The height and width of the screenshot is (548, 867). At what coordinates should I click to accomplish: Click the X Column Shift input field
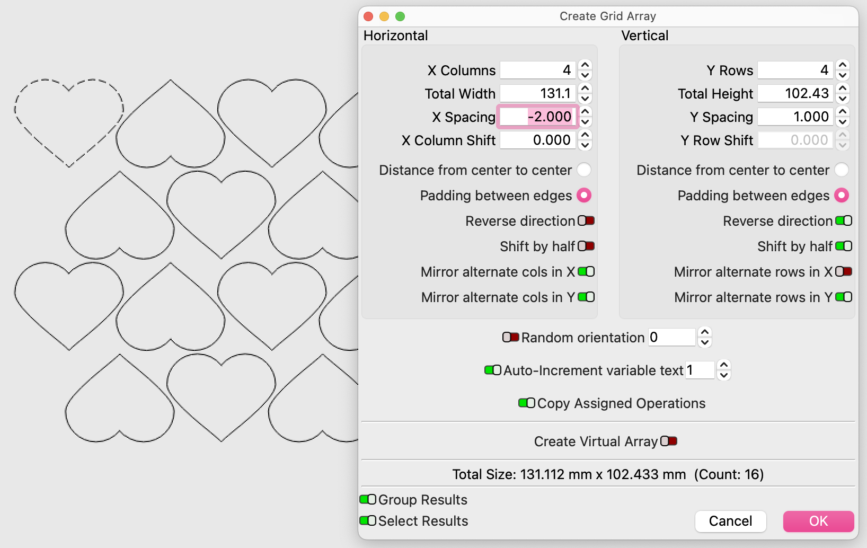pyautogui.click(x=537, y=140)
